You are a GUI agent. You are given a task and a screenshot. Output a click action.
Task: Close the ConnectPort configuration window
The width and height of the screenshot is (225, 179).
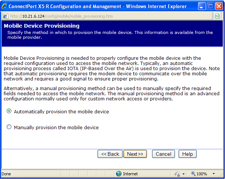tap(219, 6)
